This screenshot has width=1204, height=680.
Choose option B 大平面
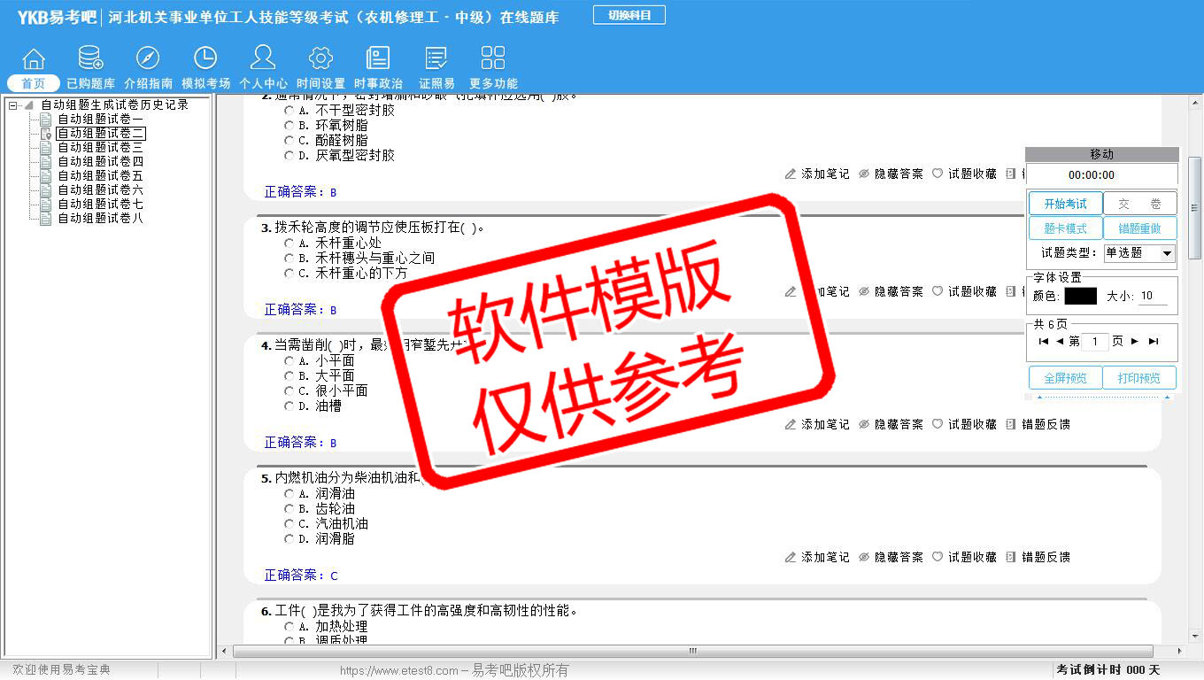[x=289, y=376]
